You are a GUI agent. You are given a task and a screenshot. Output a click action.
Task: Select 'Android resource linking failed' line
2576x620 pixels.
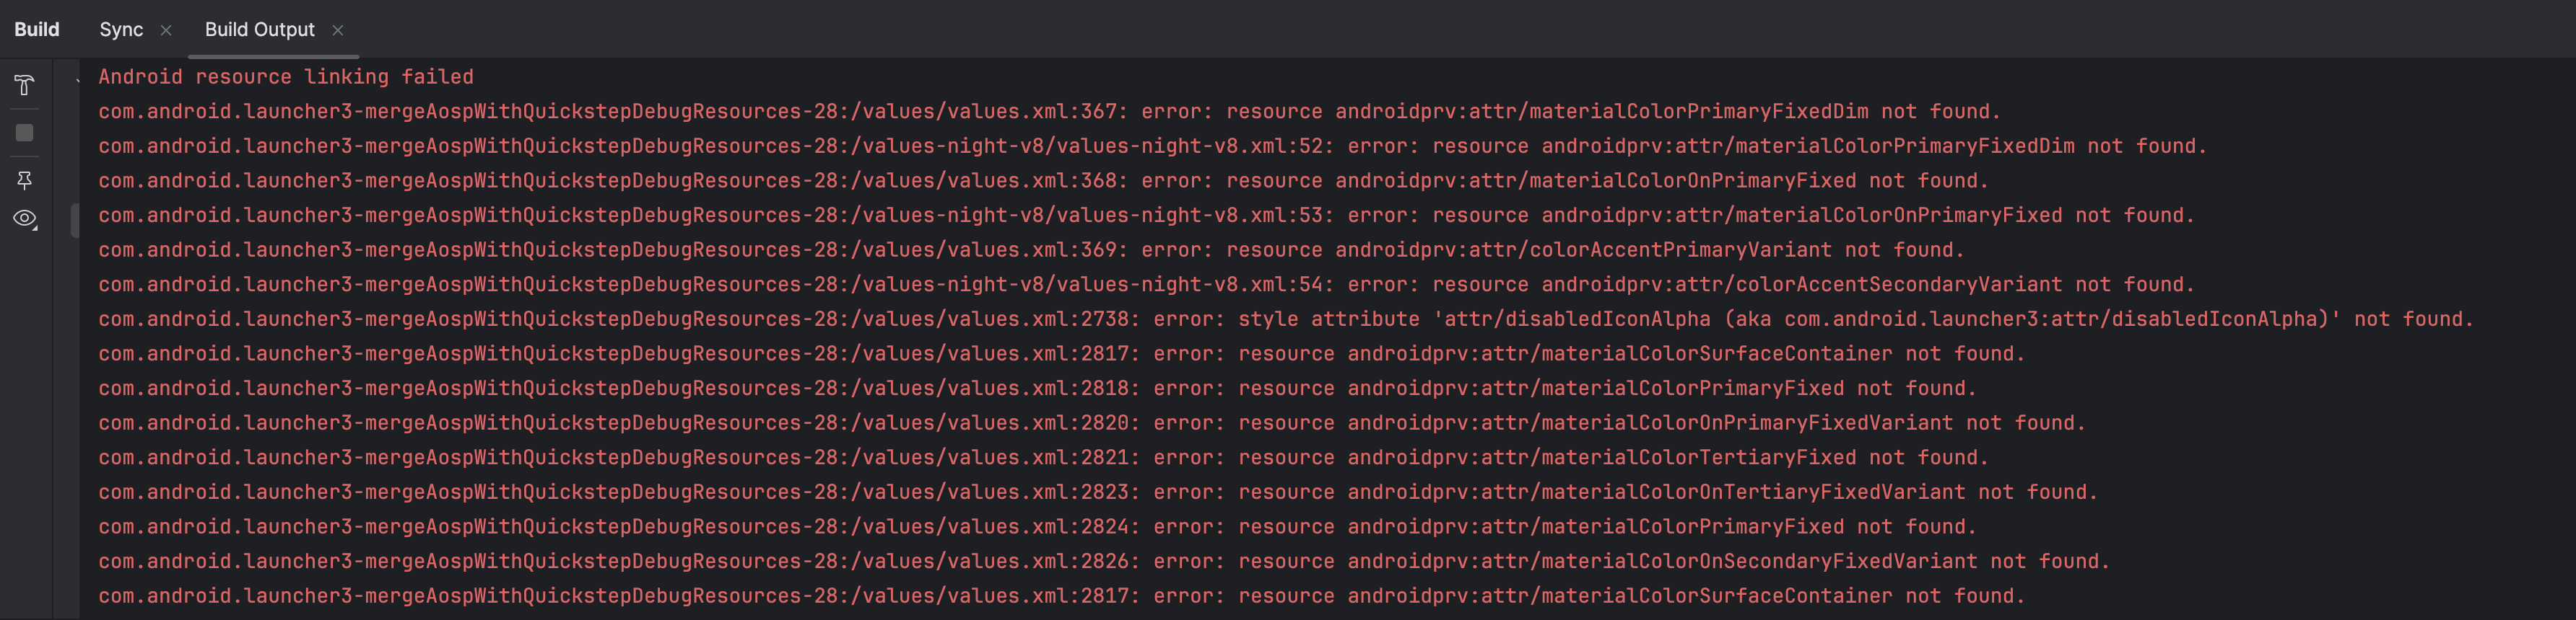[286, 77]
